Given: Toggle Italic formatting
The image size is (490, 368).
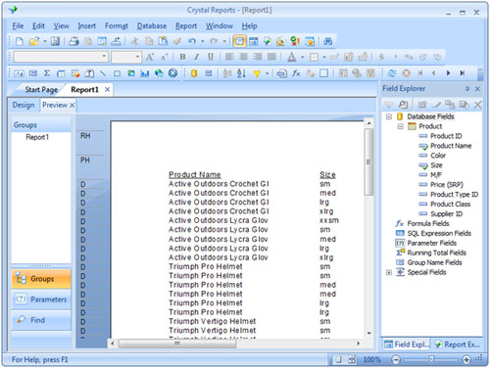Looking at the screenshot, I should (197, 57).
